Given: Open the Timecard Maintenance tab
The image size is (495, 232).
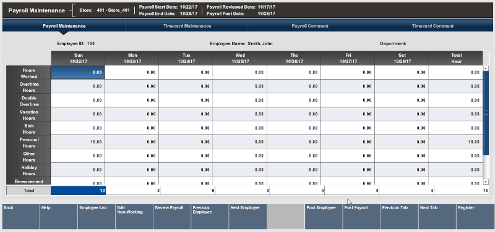Looking at the screenshot, I should point(187,26).
